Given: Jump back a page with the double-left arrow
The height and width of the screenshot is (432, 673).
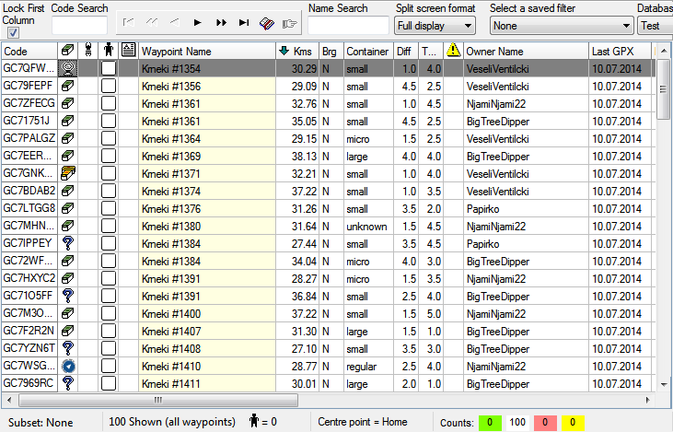Looking at the screenshot, I should [x=152, y=23].
